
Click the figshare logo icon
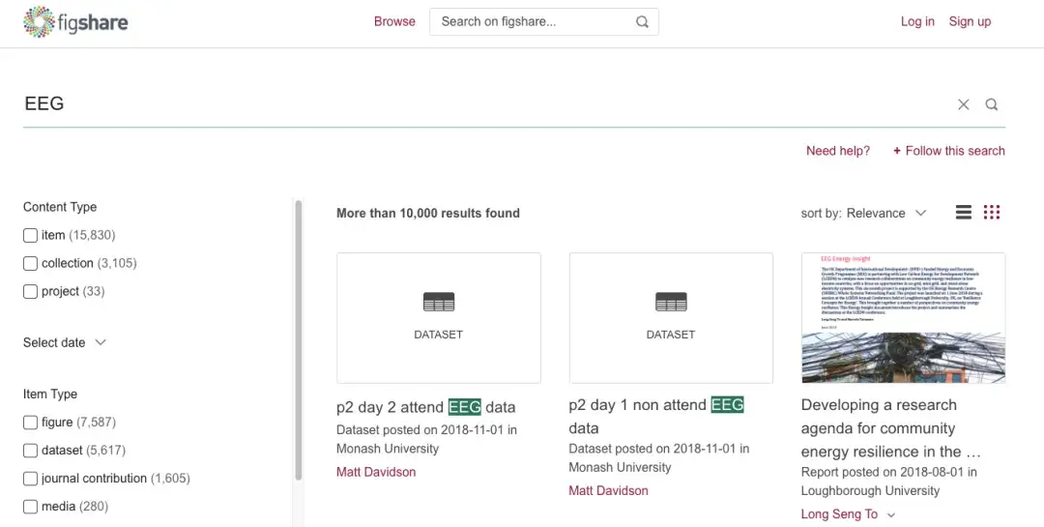point(39,21)
